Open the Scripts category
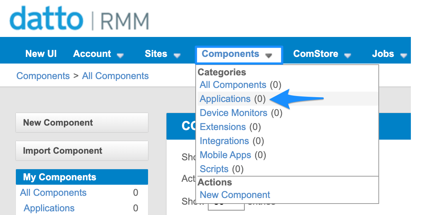 tap(214, 169)
